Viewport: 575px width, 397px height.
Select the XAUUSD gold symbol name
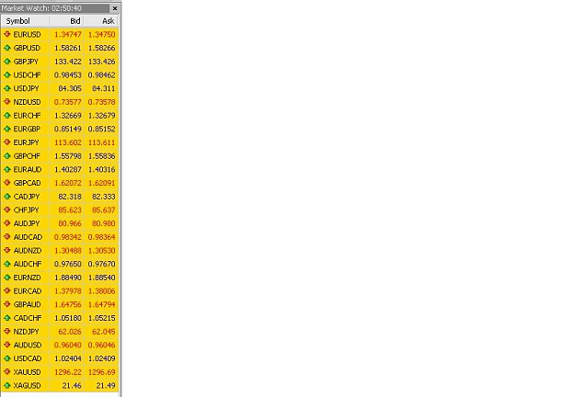pyautogui.click(x=27, y=372)
